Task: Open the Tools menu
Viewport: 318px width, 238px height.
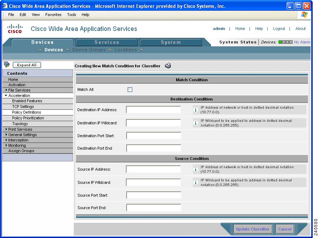Action: [x=72, y=15]
